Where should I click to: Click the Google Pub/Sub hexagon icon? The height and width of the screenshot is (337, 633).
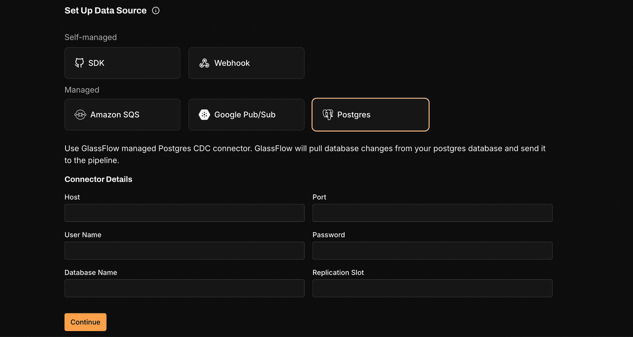coord(204,115)
